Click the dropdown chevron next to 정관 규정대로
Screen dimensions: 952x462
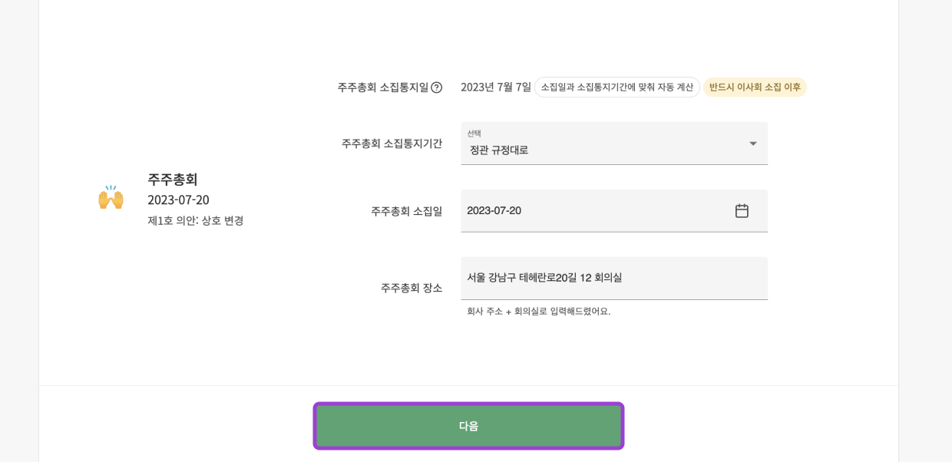tap(753, 144)
